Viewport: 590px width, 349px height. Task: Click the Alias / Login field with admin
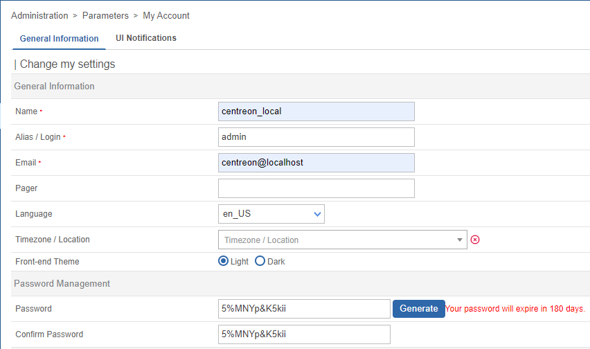[x=316, y=137]
